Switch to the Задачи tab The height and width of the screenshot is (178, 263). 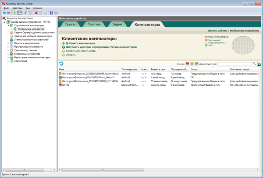pyautogui.click(x=117, y=24)
